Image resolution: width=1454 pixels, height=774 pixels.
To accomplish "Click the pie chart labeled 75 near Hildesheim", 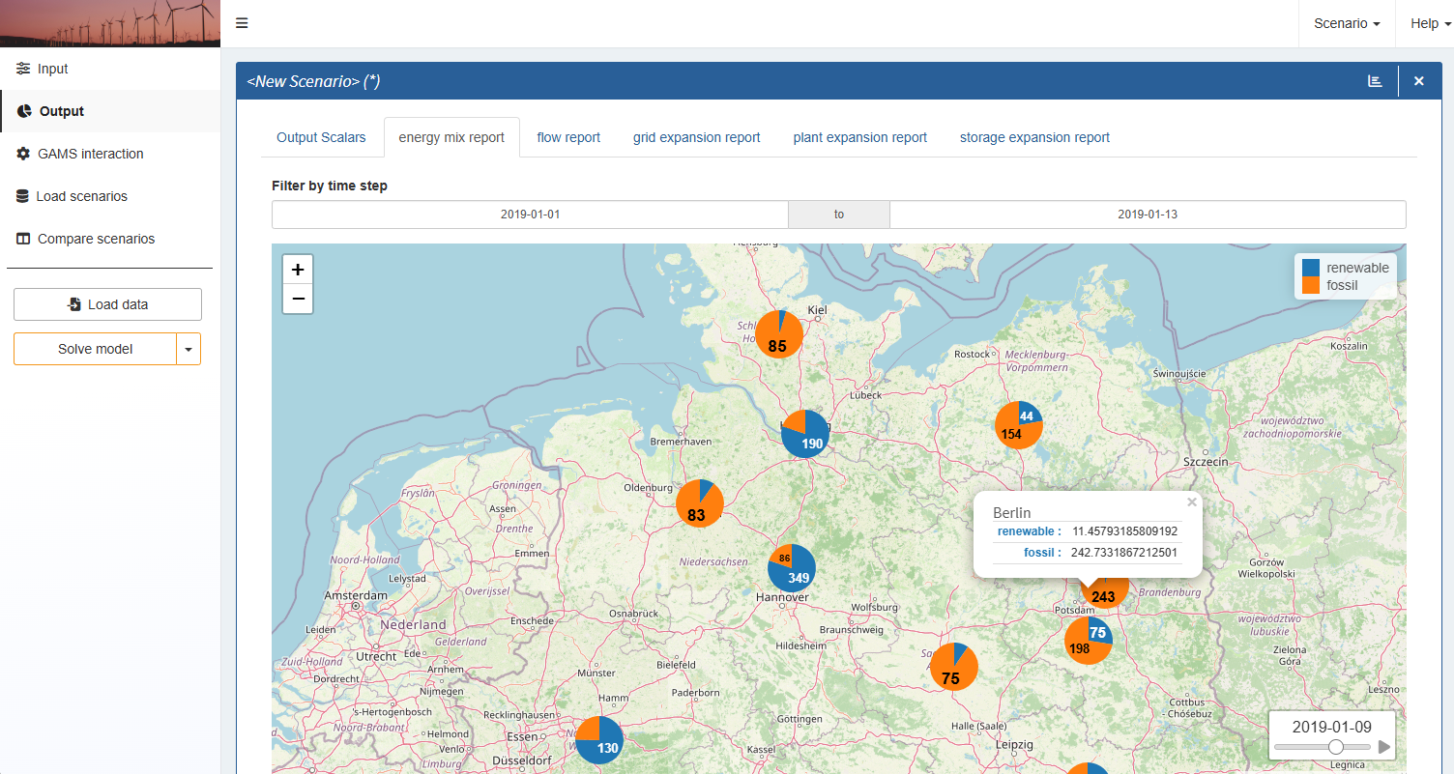I will pyautogui.click(x=954, y=667).
